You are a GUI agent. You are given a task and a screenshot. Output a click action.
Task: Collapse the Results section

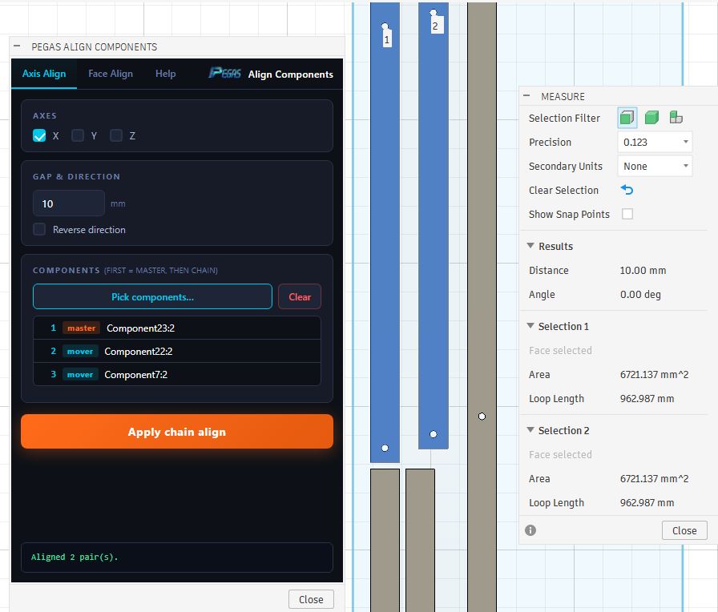530,246
